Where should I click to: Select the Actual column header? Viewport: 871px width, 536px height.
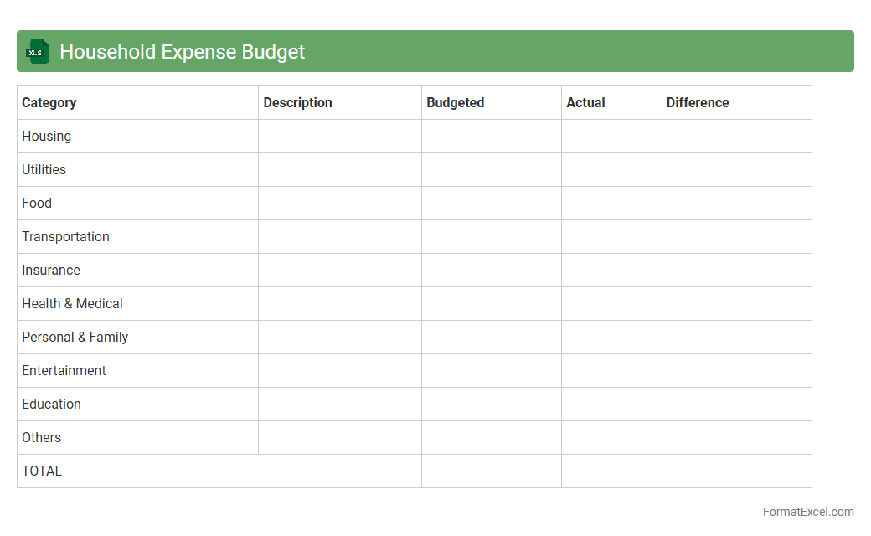click(x=585, y=102)
